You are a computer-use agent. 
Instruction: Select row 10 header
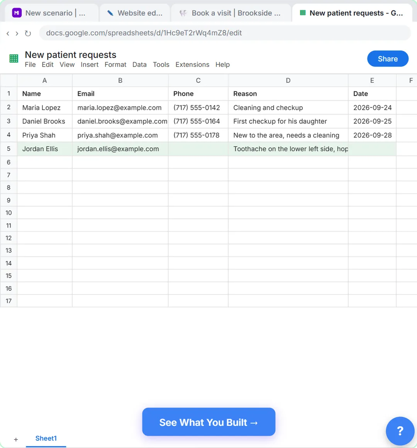click(8, 213)
